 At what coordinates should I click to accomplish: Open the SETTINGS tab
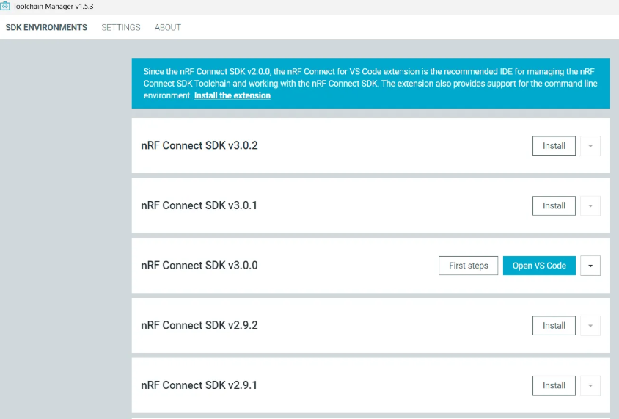pos(121,28)
